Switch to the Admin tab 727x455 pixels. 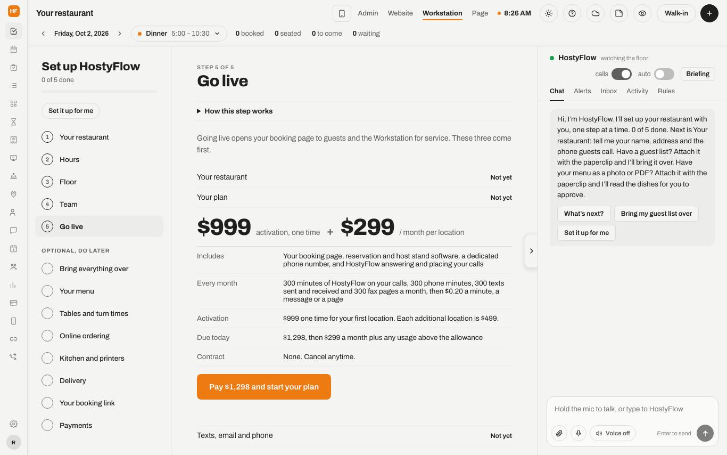click(368, 13)
